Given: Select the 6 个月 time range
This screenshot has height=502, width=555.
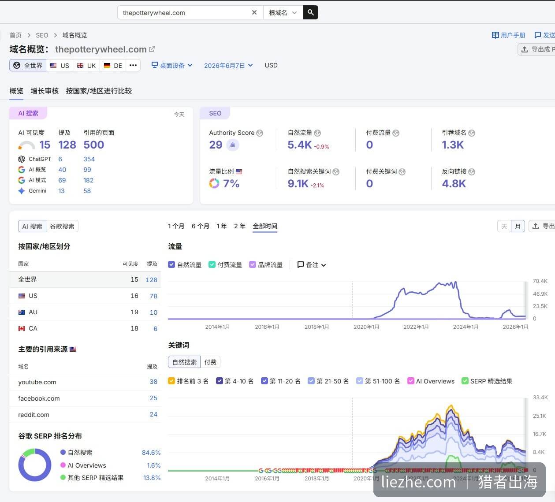Looking at the screenshot, I should click(200, 226).
